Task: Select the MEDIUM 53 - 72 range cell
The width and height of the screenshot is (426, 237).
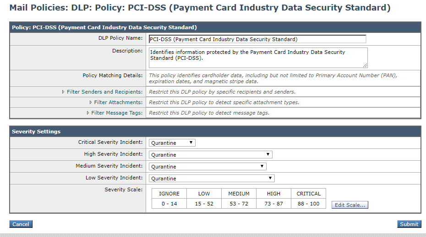Action: (x=239, y=204)
